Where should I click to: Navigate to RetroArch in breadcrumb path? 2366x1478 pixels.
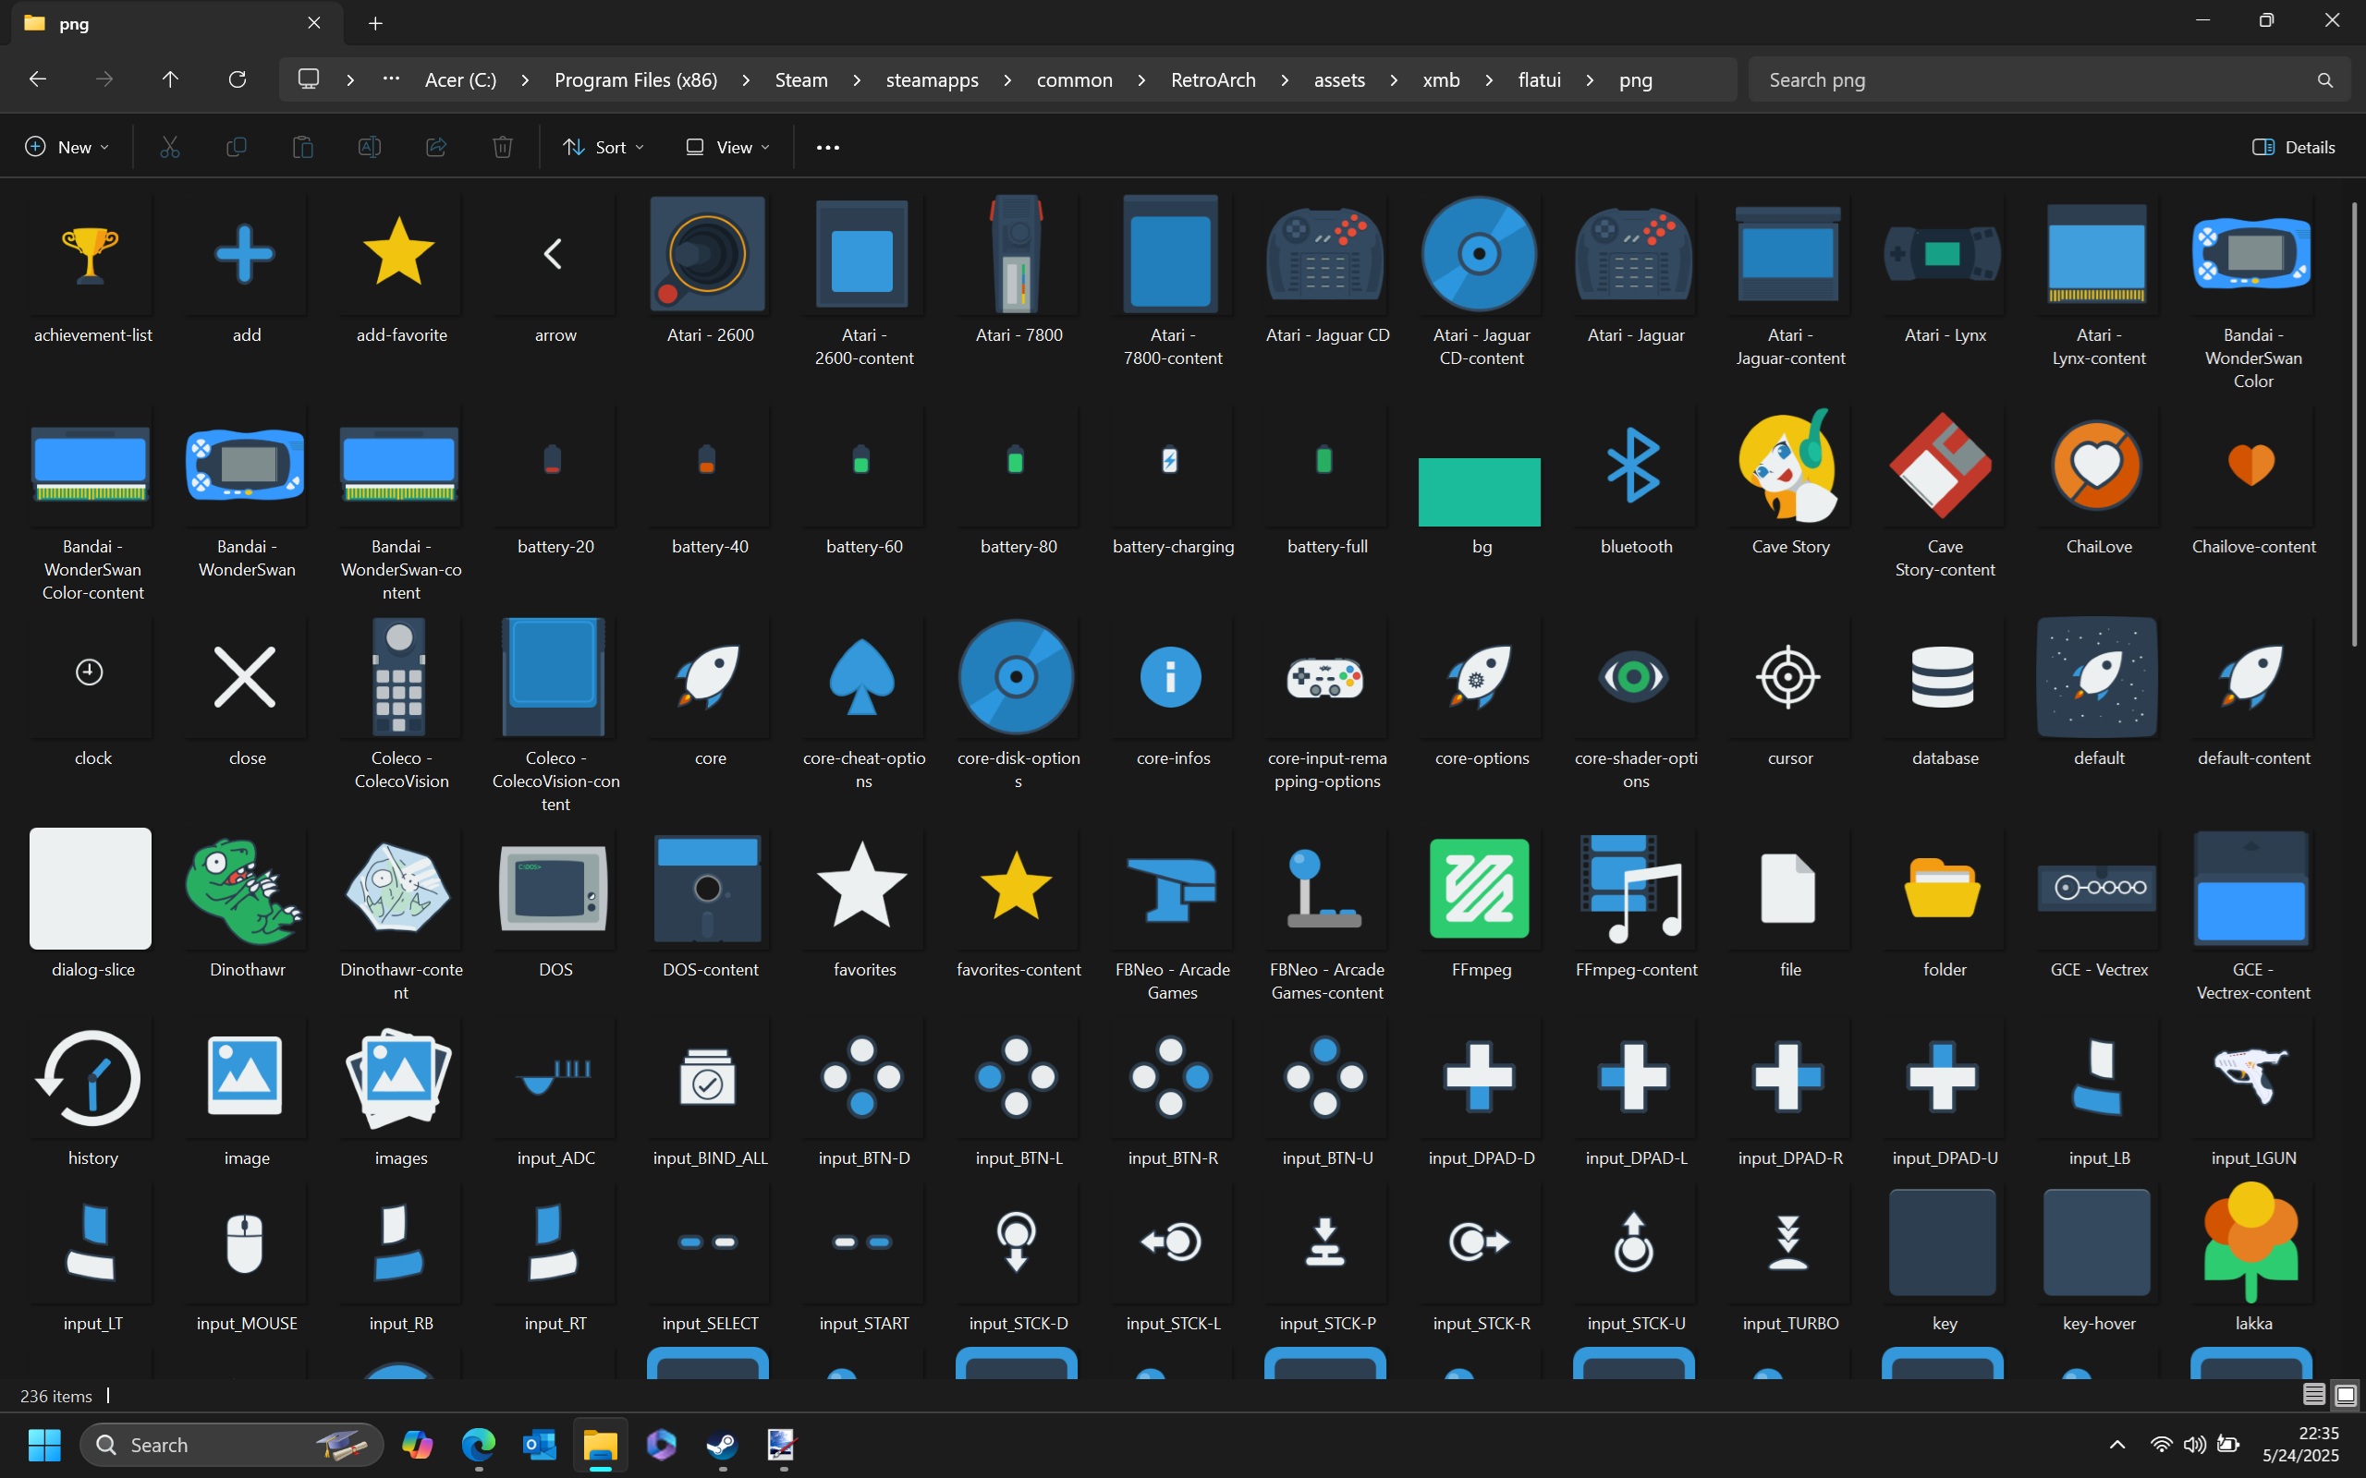click(1213, 80)
